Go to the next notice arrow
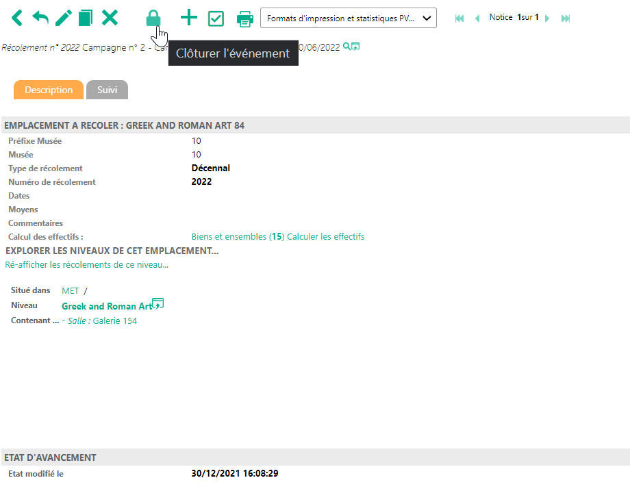The height and width of the screenshot is (491, 630). (x=547, y=18)
